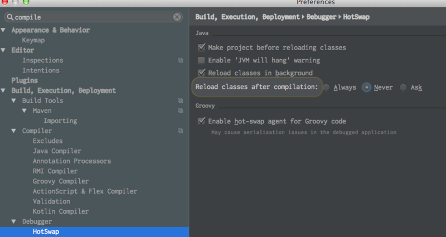Click the Debugger label in the tree
446x237 pixels.
click(x=37, y=221)
